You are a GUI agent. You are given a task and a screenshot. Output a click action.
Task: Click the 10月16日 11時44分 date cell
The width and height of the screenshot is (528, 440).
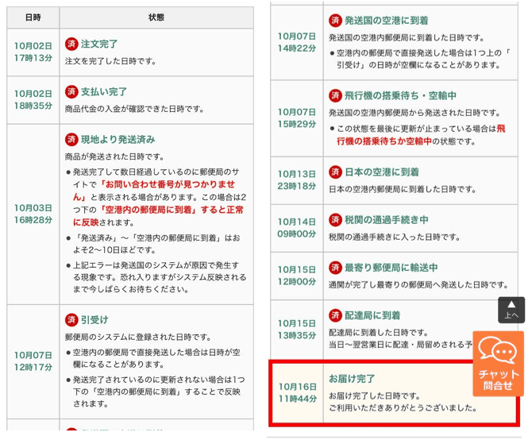point(297,392)
